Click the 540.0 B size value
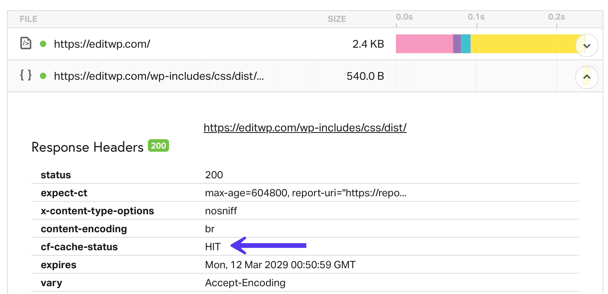This screenshot has height=294, width=608. 365,76
